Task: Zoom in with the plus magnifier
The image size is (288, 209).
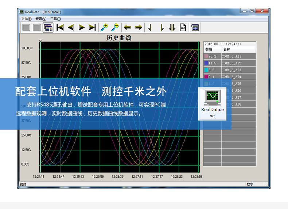Action: point(105,27)
